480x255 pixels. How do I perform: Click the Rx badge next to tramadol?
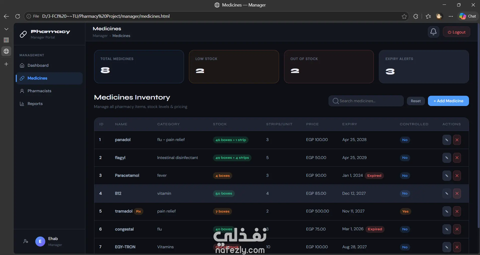click(x=138, y=211)
